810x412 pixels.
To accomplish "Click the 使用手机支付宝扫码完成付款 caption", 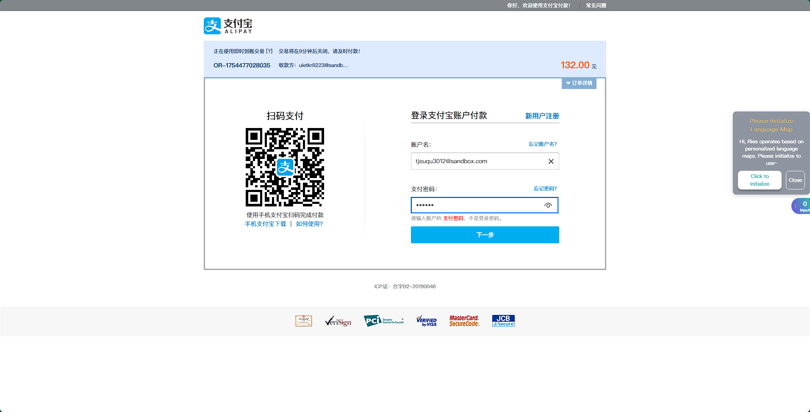I will click(x=285, y=215).
